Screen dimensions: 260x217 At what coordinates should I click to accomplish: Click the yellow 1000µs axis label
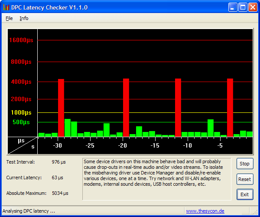click(x=21, y=112)
